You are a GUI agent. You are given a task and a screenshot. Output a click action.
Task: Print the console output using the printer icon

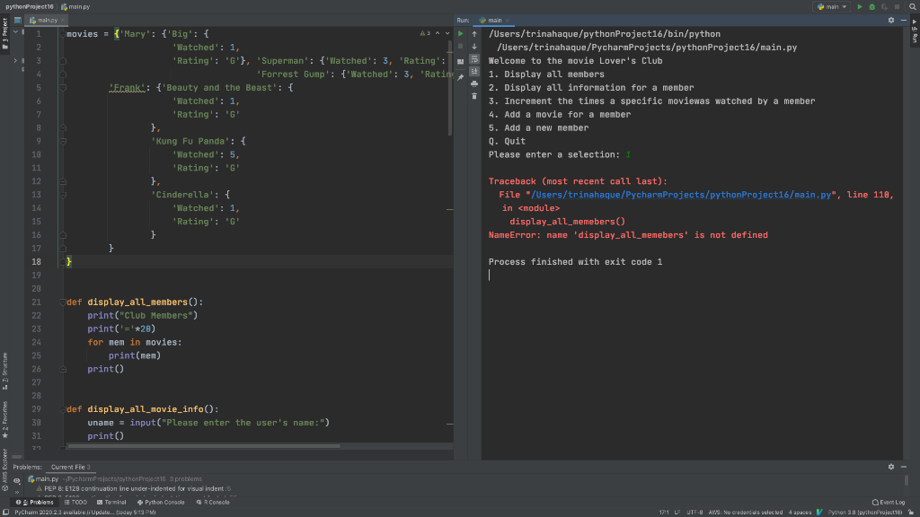point(474,83)
